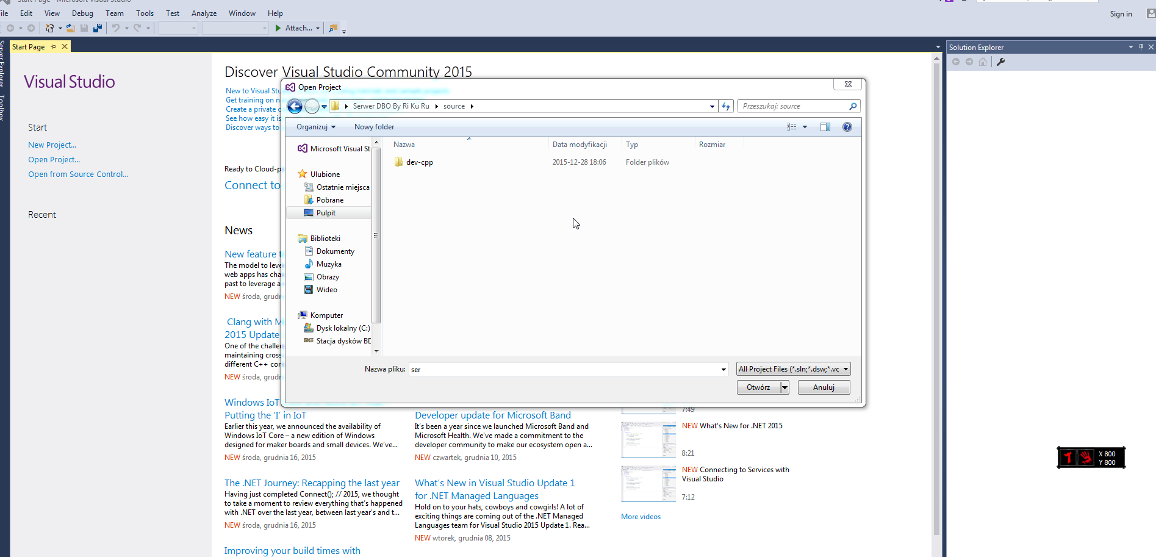Sort files by the Data modyfikacji column
Image resolution: width=1156 pixels, height=557 pixels.
[580, 145]
